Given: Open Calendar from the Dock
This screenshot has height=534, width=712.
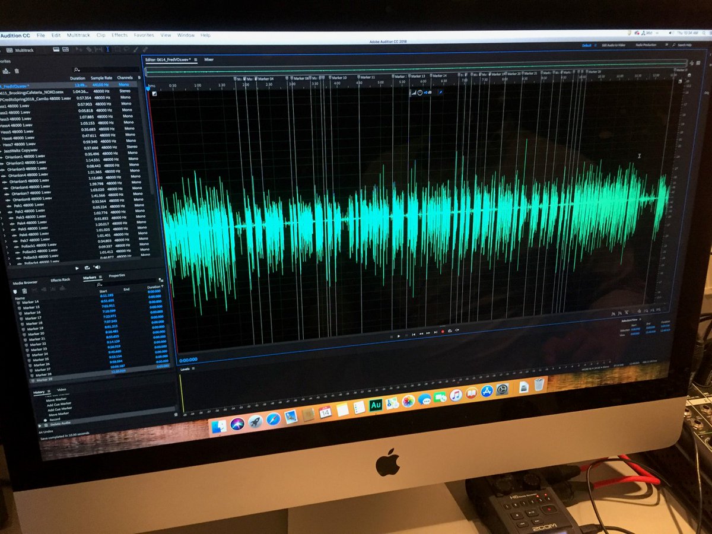Looking at the screenshot, I should pos(325,412).
